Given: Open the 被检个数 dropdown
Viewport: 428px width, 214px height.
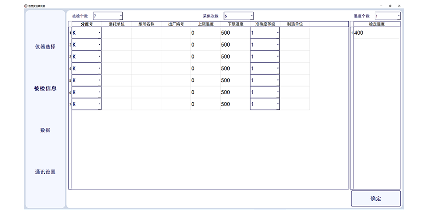Looking at the screenshot, I should point(120,16).
